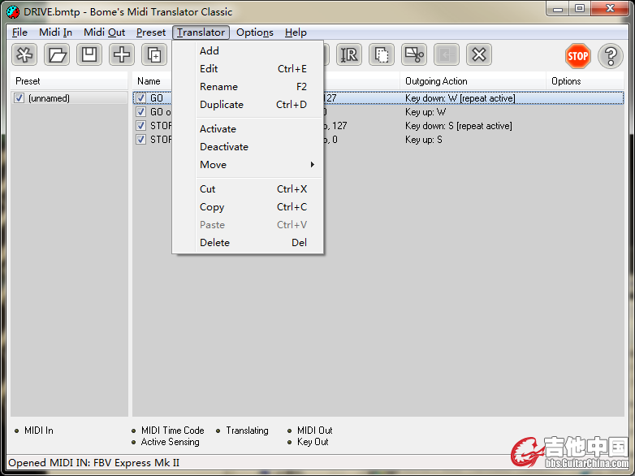Click the Add preset plus toolbar icon

point(122,54)
